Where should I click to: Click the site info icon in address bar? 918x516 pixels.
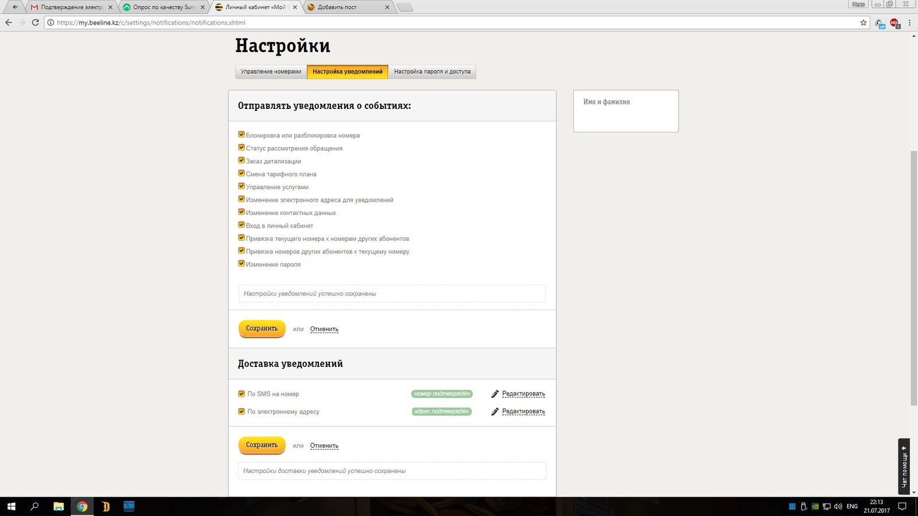click(50, 23)
